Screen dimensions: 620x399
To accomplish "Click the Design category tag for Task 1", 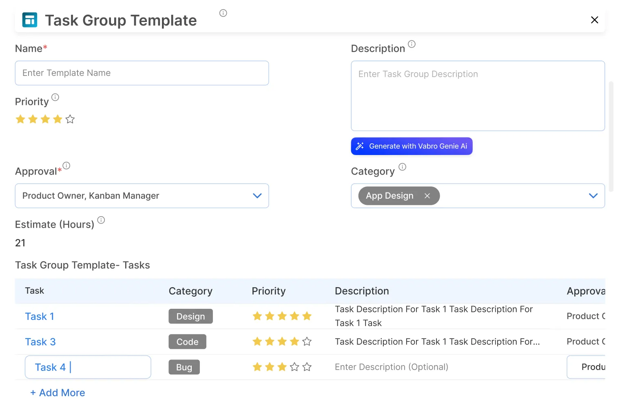I will coord(190,317).
